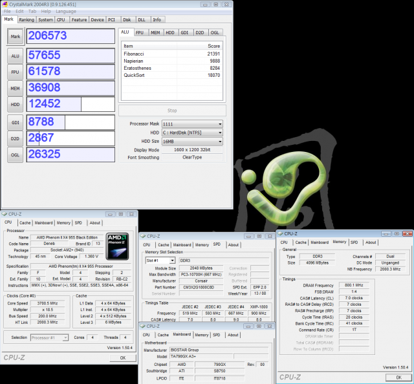Select the Fibonacci score row
This screenshot has width=414, height=384.
[x=172, y=54]
